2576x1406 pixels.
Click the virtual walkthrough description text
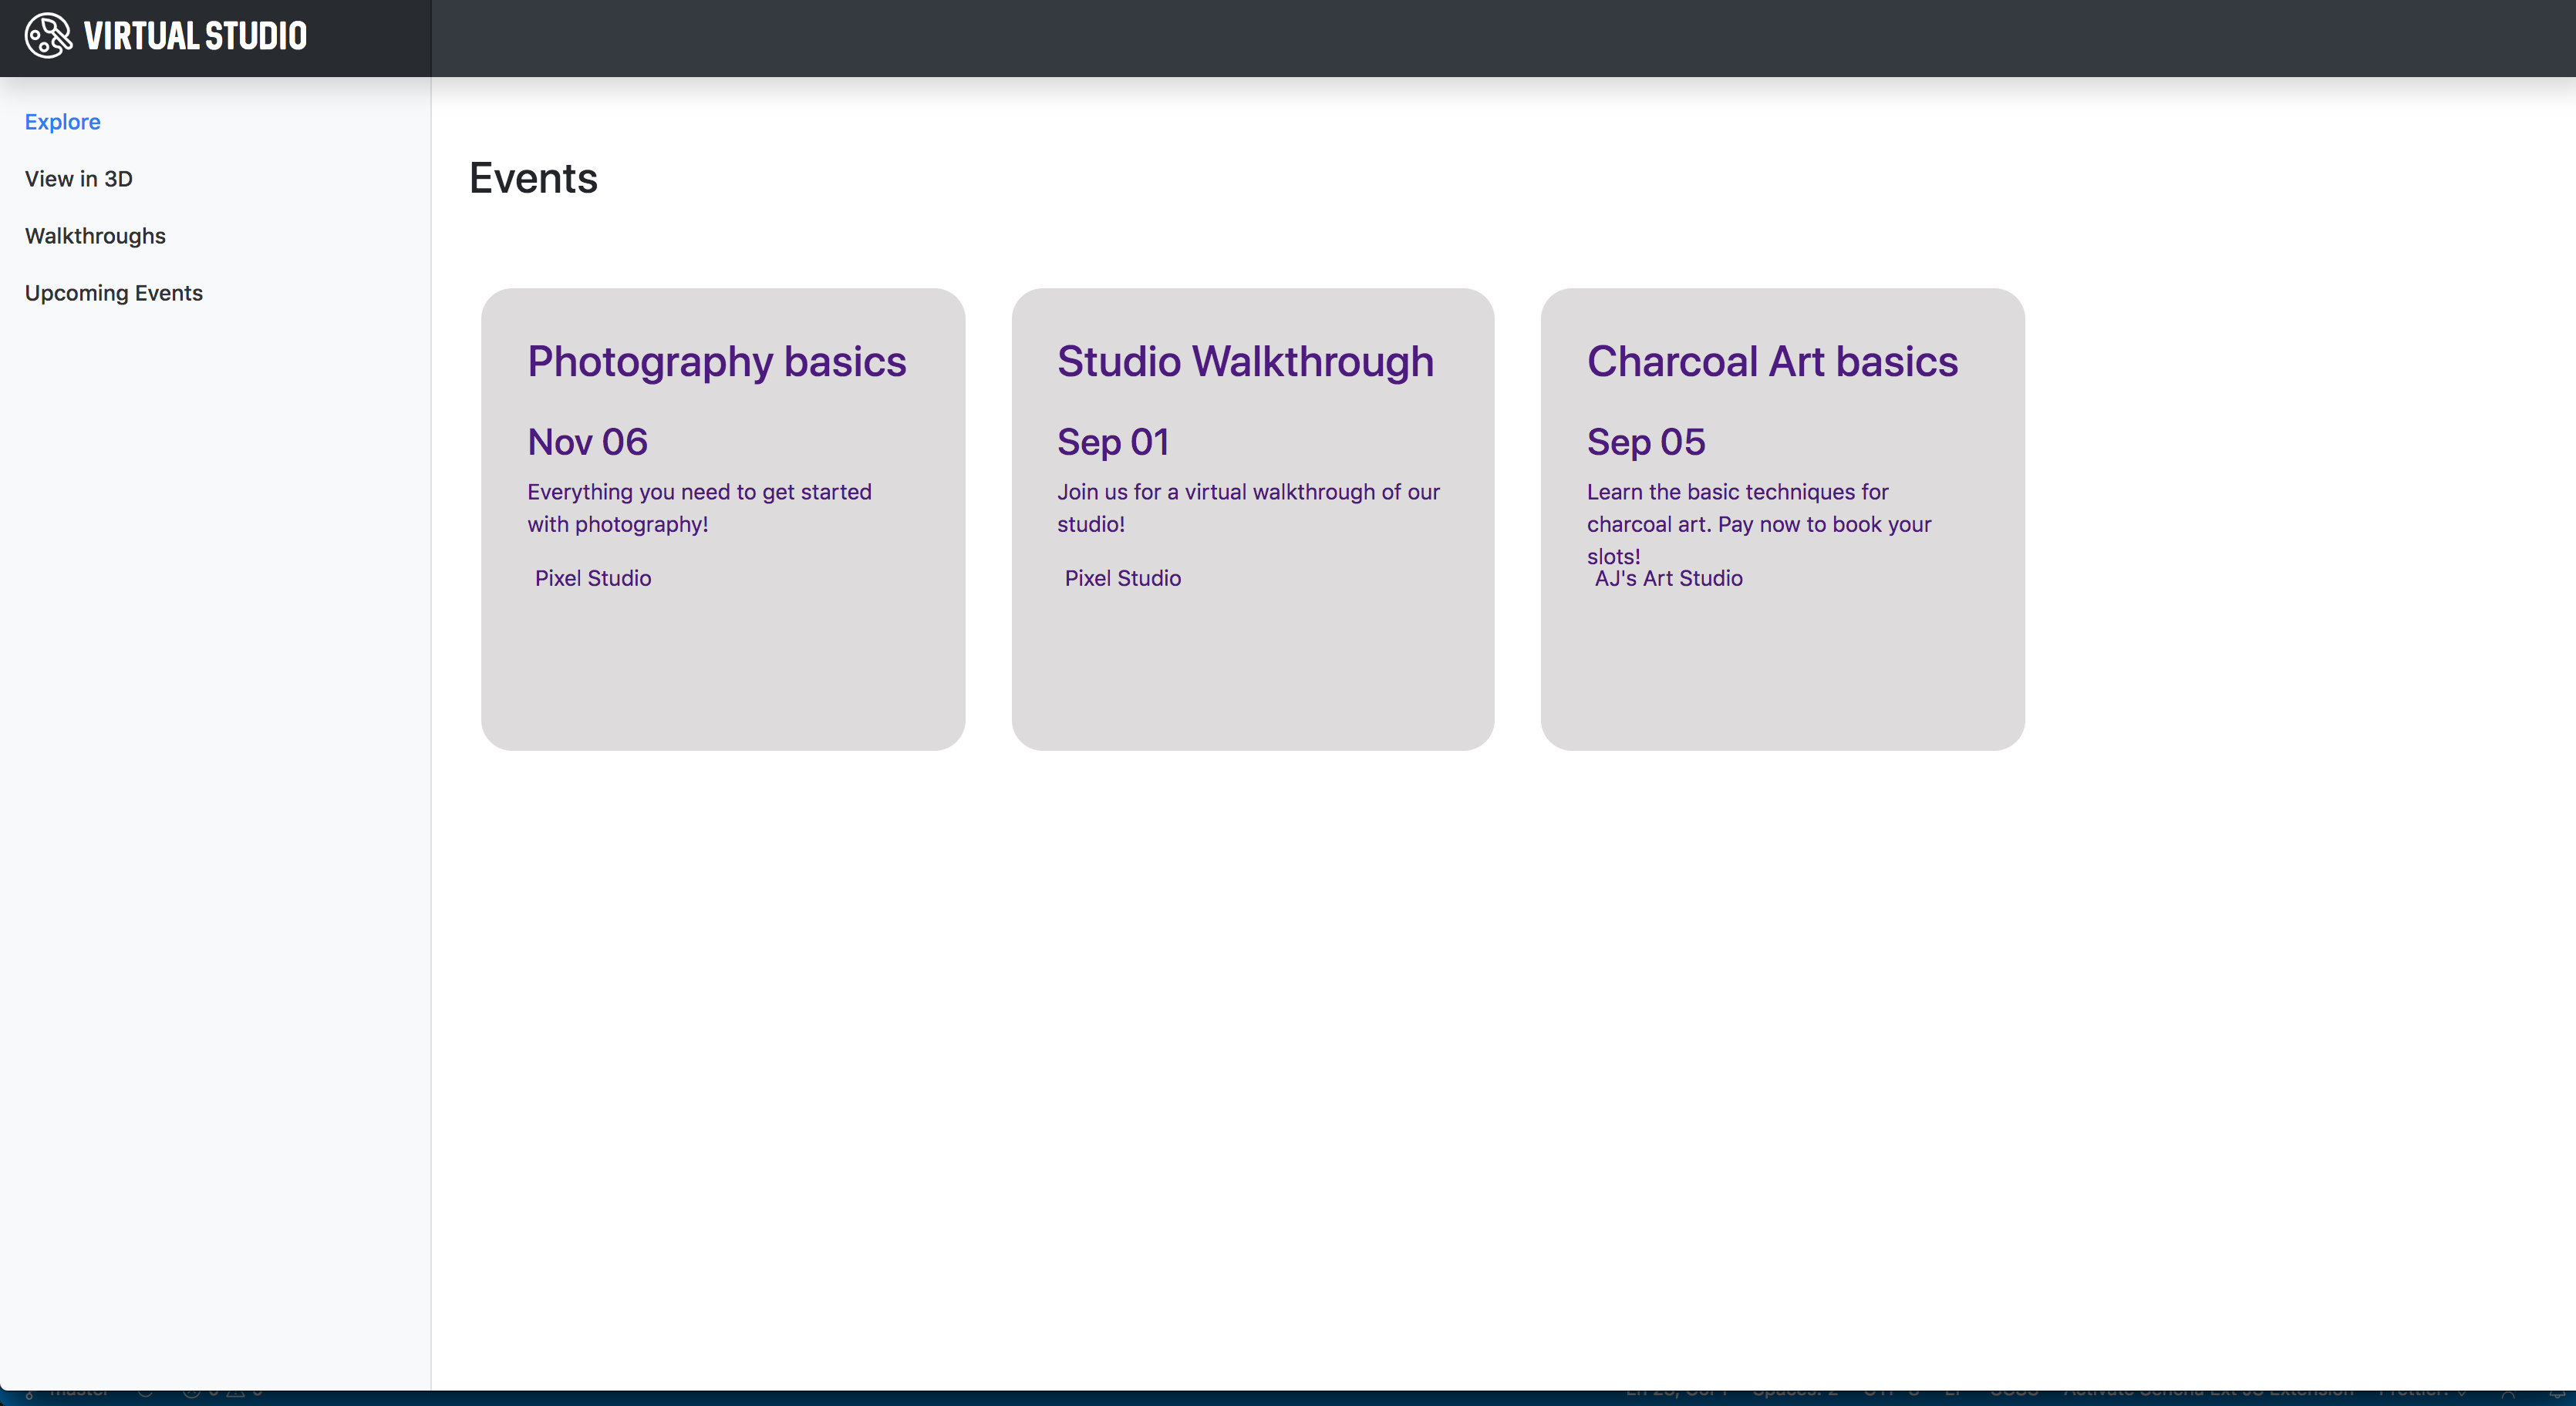pos(1247,508)
